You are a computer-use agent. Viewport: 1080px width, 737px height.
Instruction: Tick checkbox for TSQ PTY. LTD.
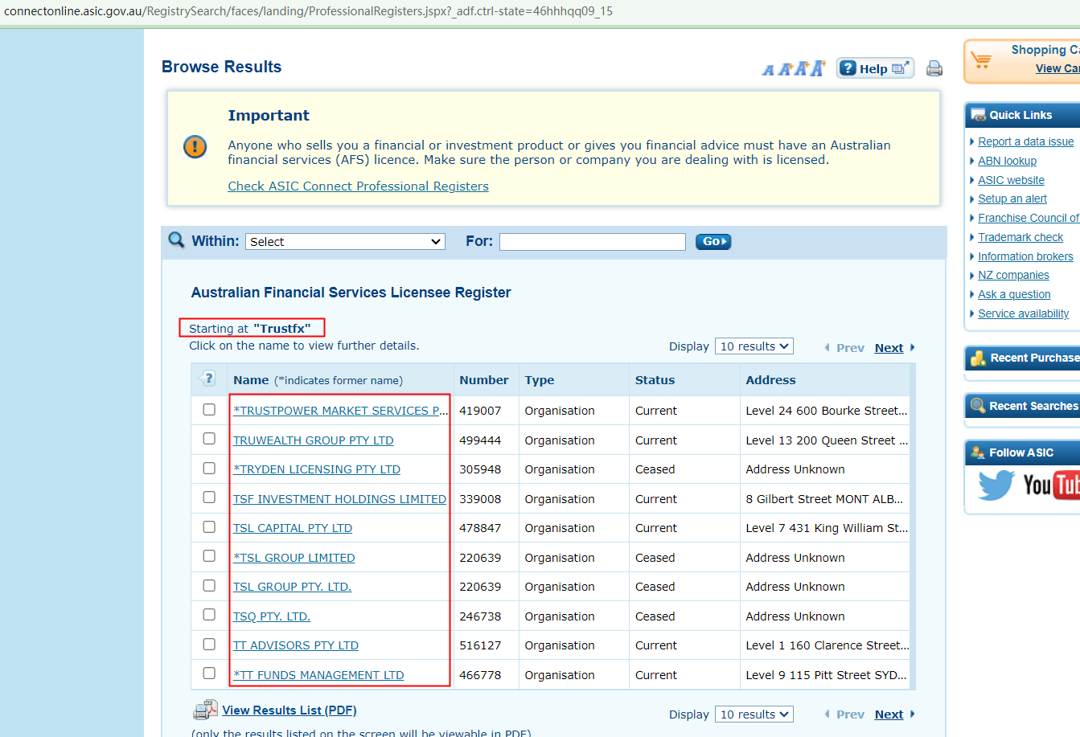(209, 615)
